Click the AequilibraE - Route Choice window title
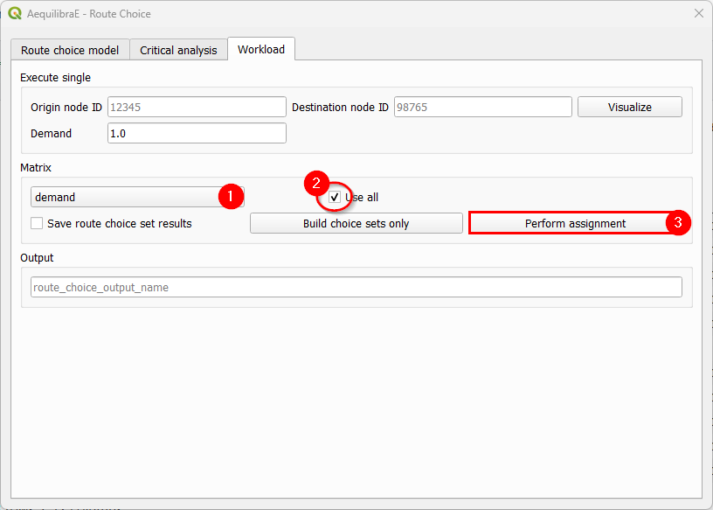The image size is (713, 510). [x=89, y=14]
